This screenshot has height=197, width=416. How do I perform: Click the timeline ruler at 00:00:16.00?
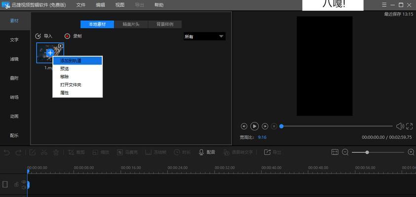point(131,168)
